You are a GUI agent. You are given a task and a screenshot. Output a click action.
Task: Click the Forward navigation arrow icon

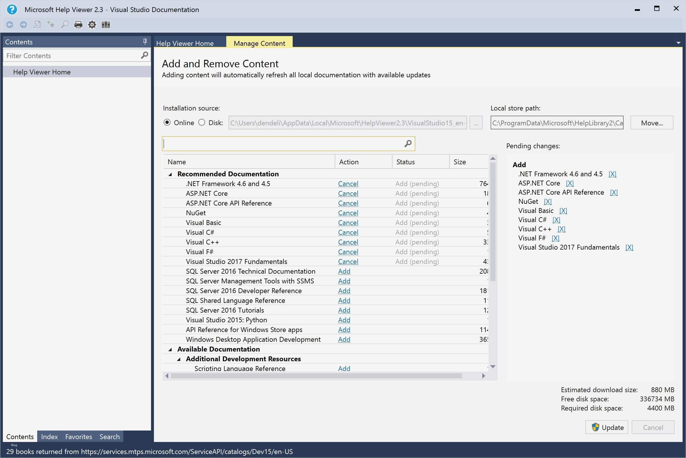pos(23,25)
